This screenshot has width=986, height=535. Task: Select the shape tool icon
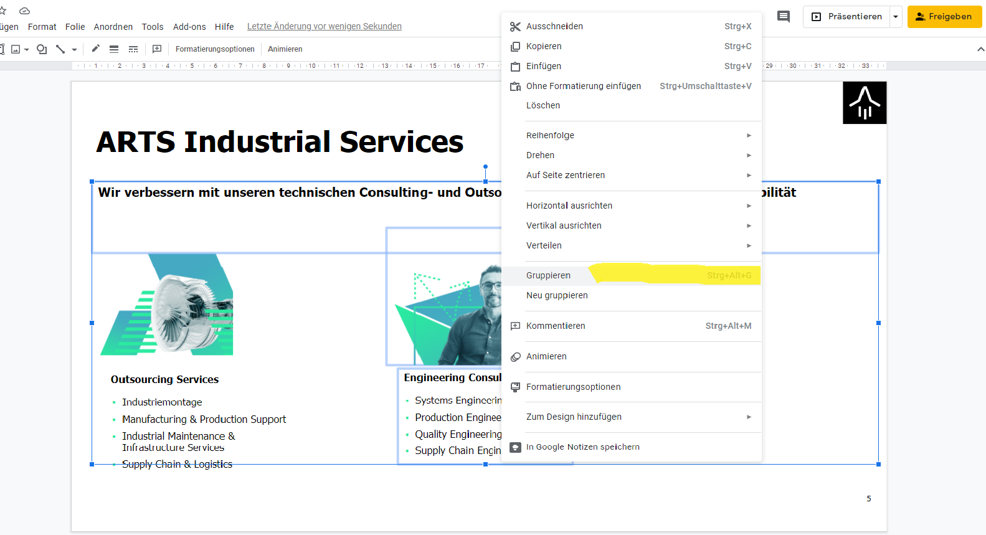[42, 49]
